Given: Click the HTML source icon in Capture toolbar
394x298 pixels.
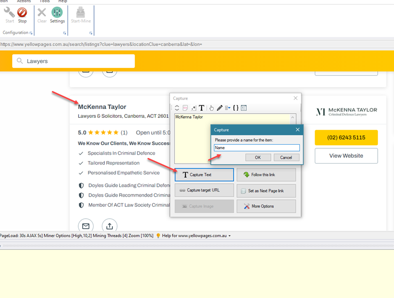Looking at the screenshot, I should pyautogui.click(x=186, y=108).
